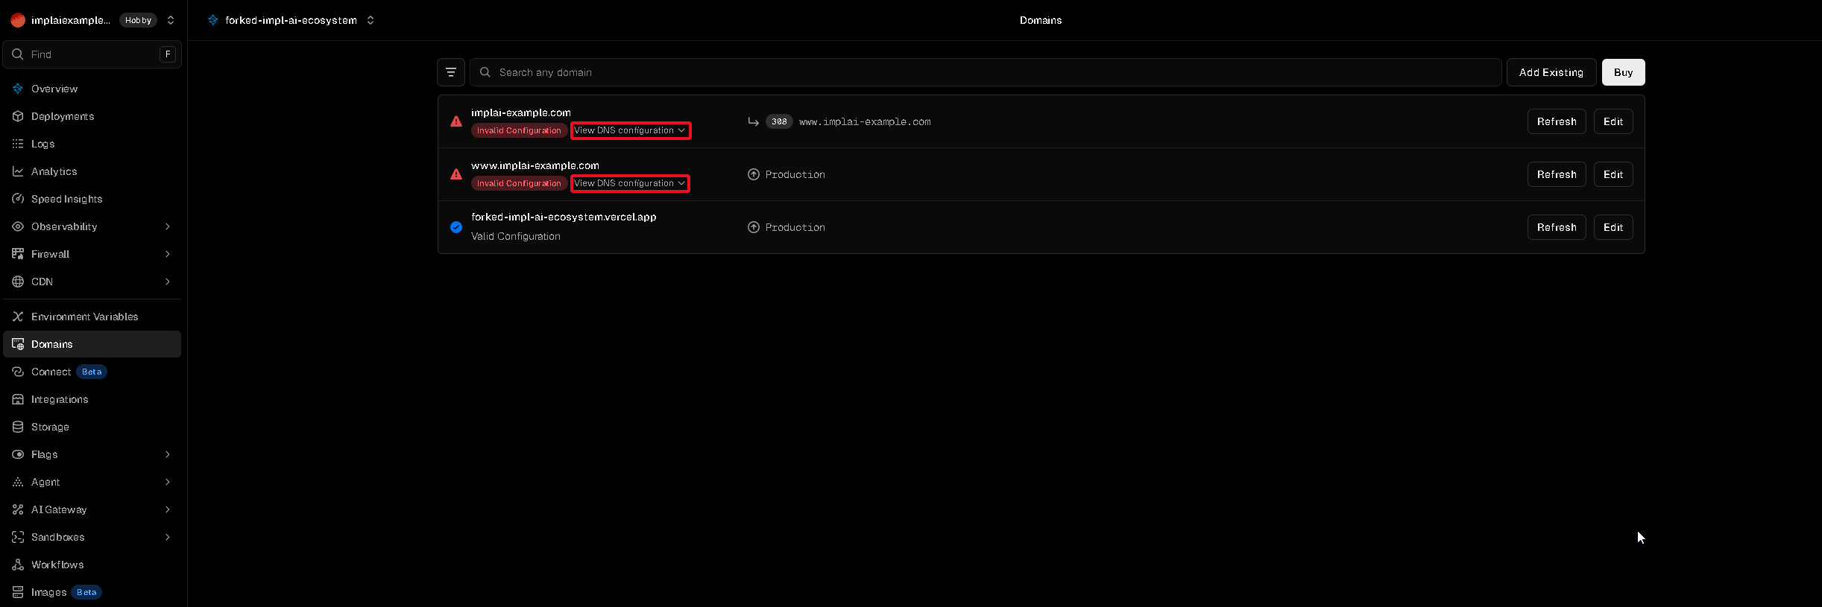Click the Logs list icon
This screenshot has width=1822, height=607.
click(x=18, y=144)
